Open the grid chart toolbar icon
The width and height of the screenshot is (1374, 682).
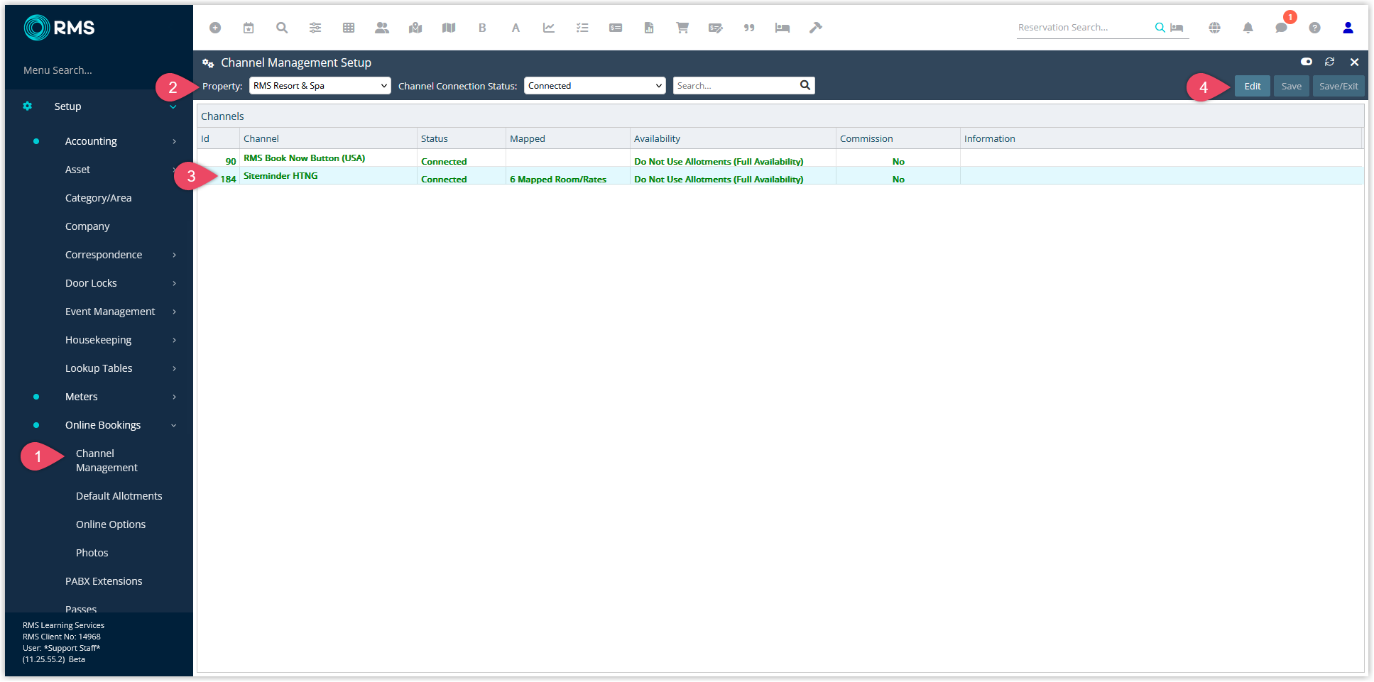349,28
